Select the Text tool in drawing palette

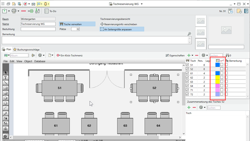pyautogui.click(x=6, y=78)
